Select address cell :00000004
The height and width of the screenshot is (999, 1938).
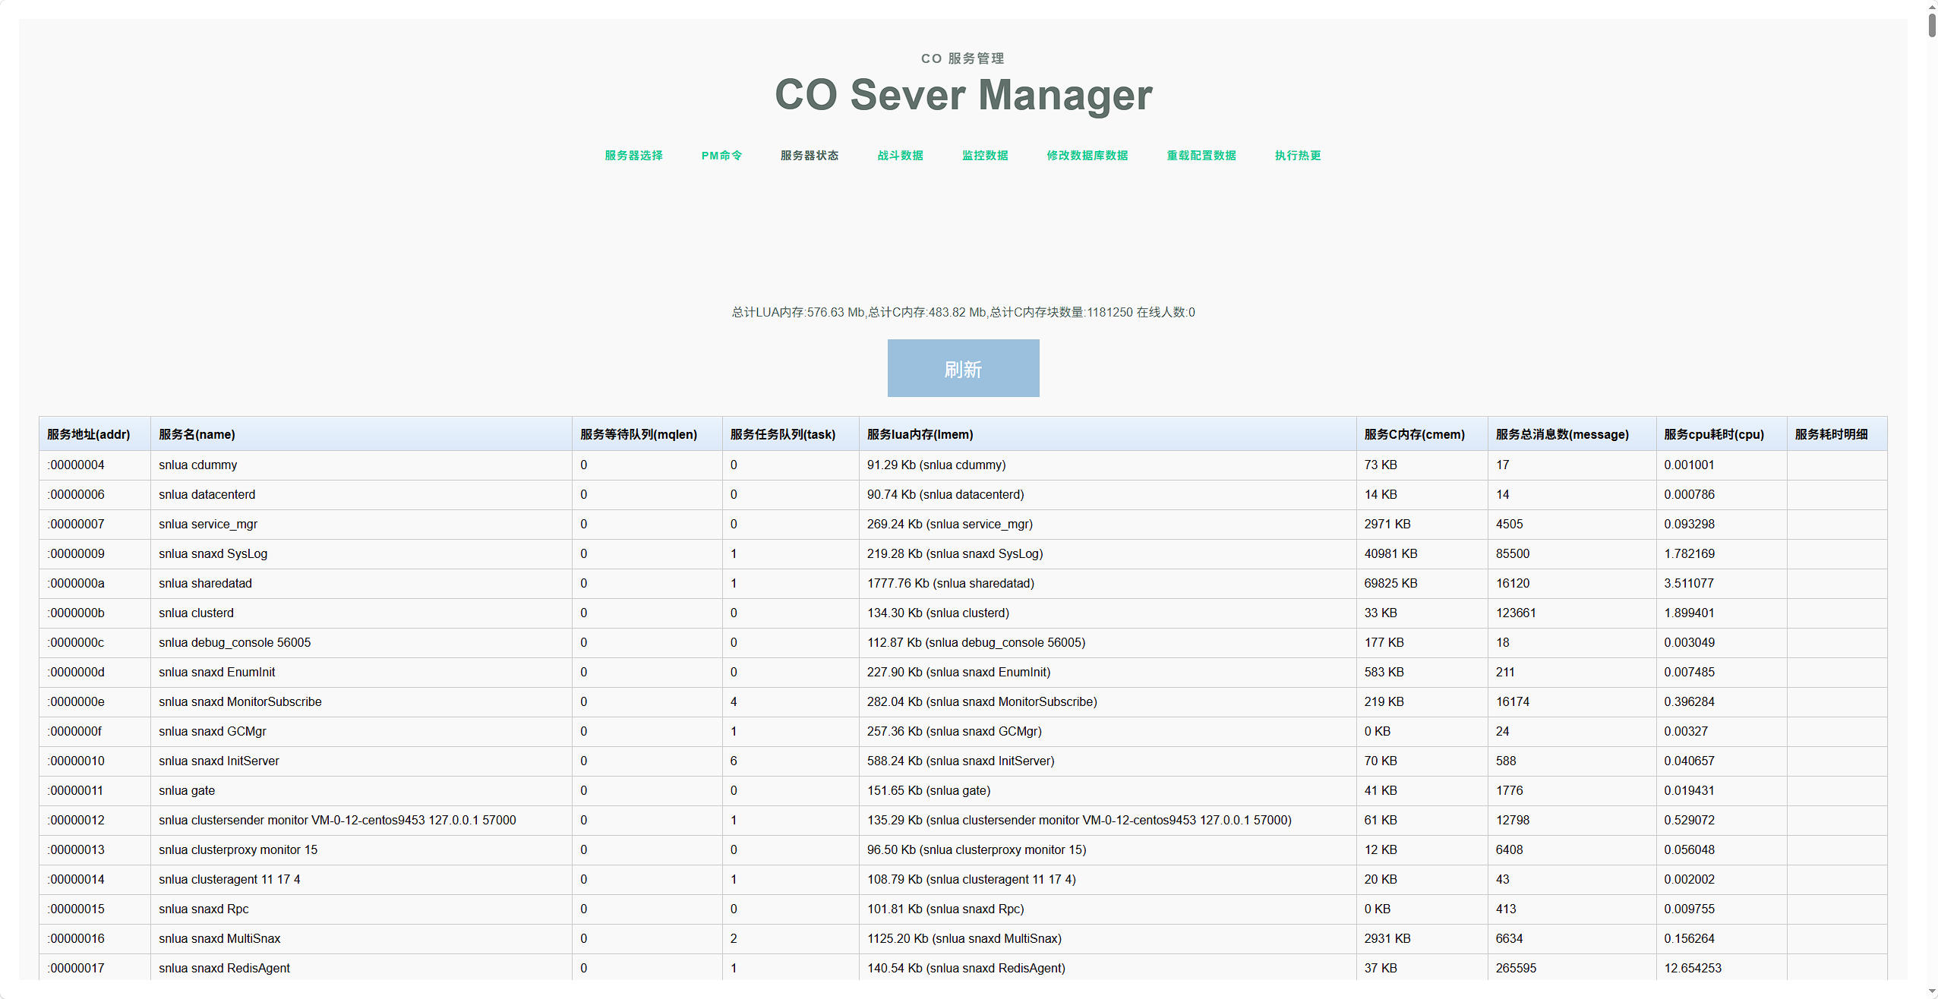pos(95,465)
